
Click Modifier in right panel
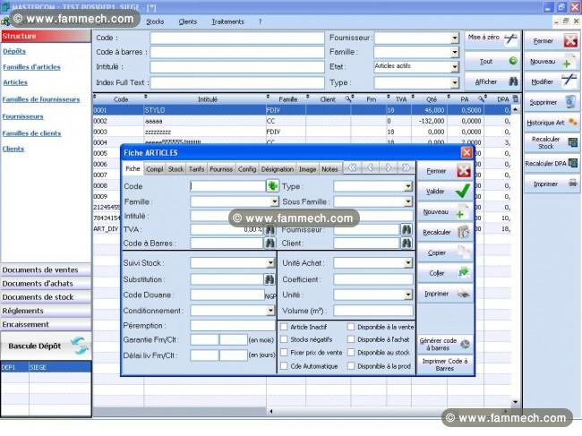(552, 82)
